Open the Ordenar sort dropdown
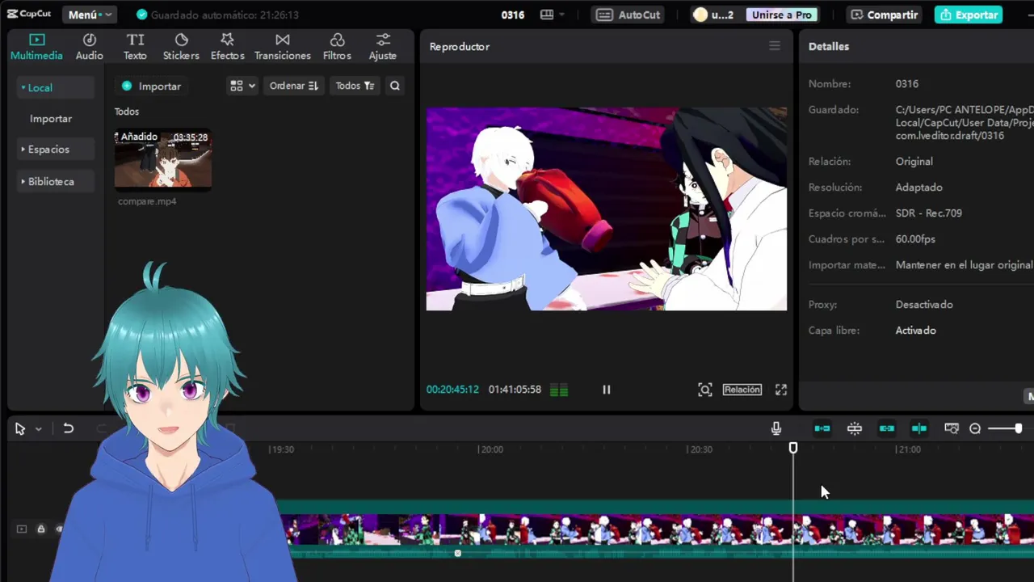Image resolution: width=1034 pixels, height=582 pixels. tap(293, 86)
